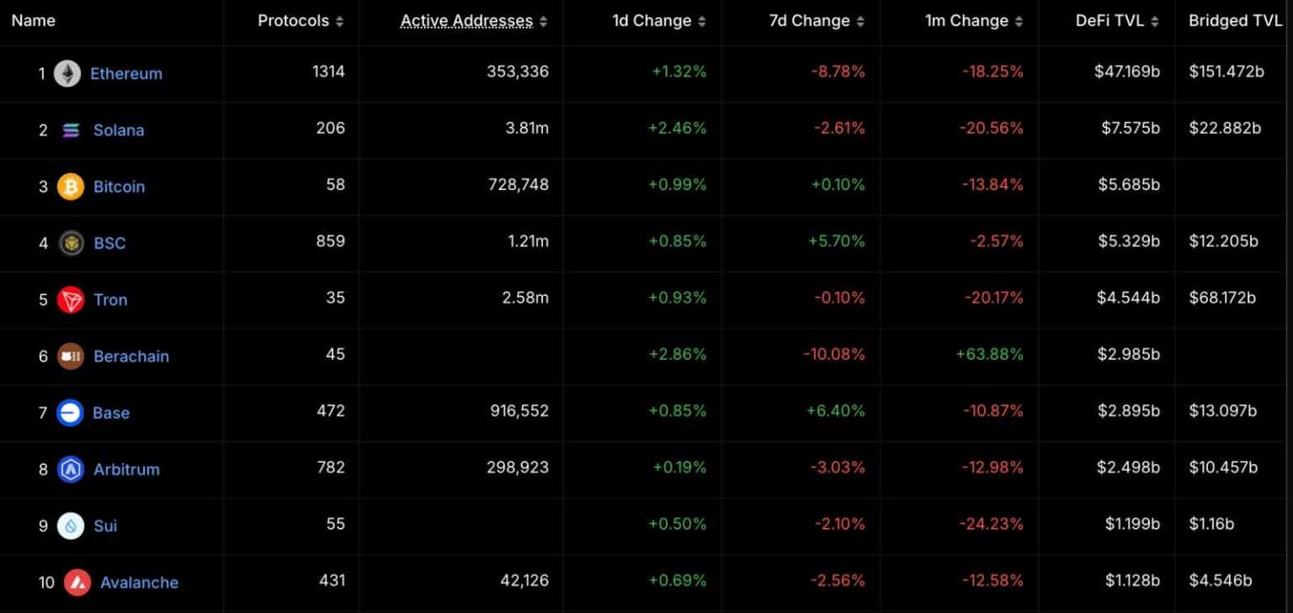Toggle sorting on the Protocols column
Screen dimensions: 1293x613
pos(341,21)
